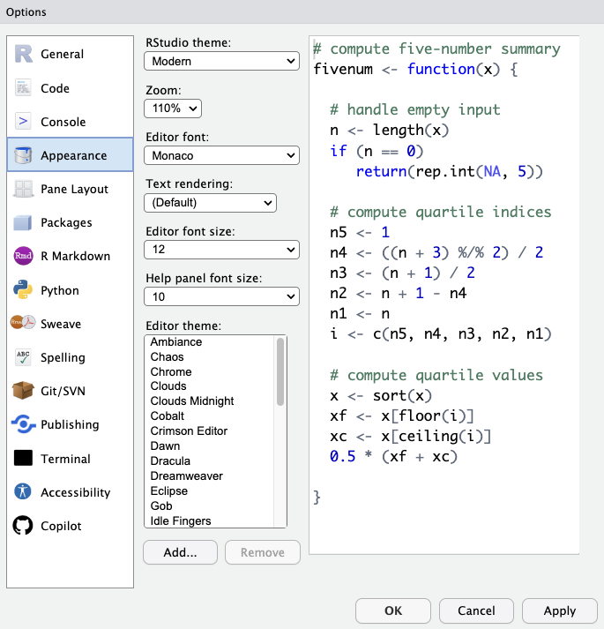Click the Add... theme button
The height and width of the screenshot is (629, 604).
[180, 552]
